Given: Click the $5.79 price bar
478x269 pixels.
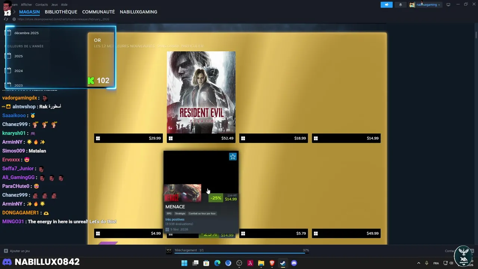Looking at the screenshot, I should (x=273, y=234).
